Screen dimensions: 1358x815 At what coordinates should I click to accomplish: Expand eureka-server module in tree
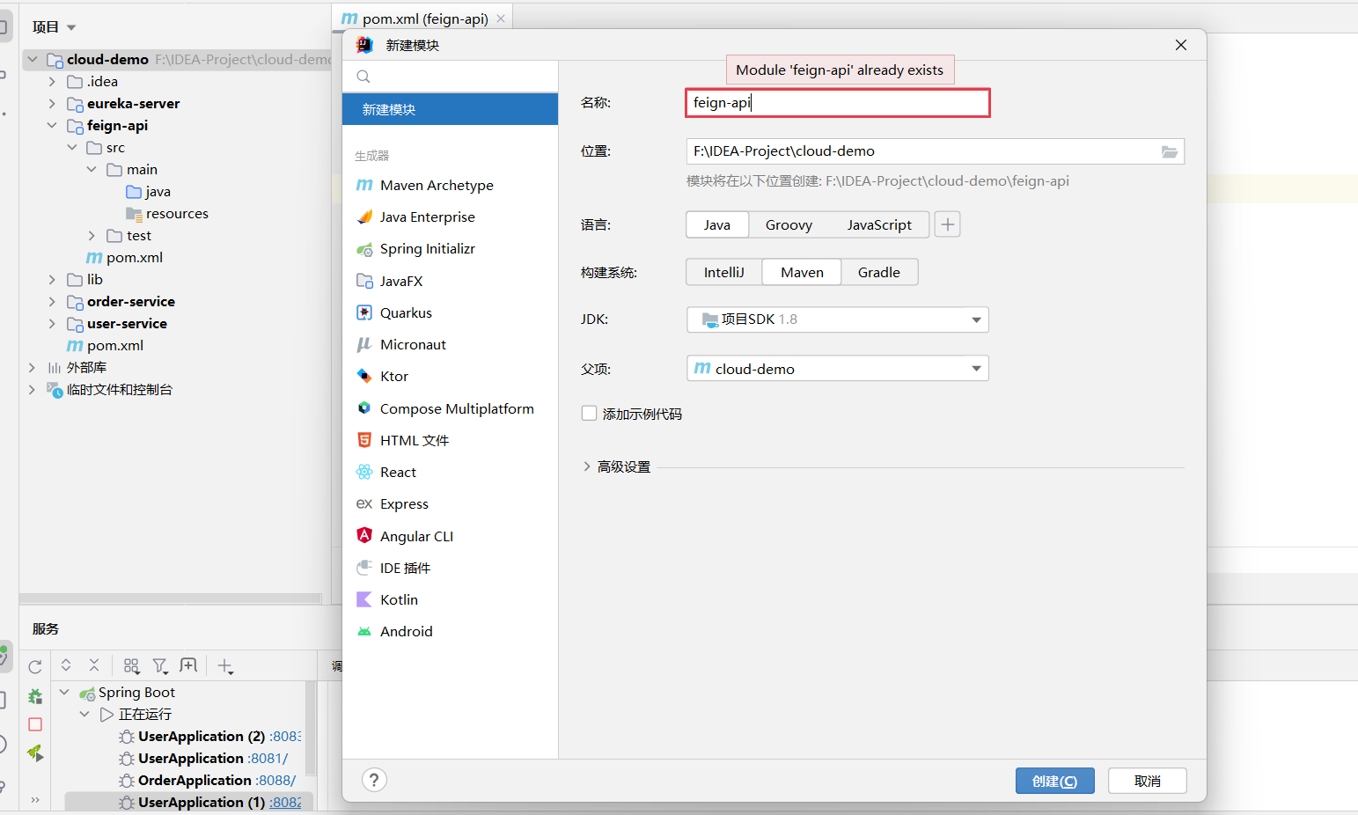pos(52,103)
